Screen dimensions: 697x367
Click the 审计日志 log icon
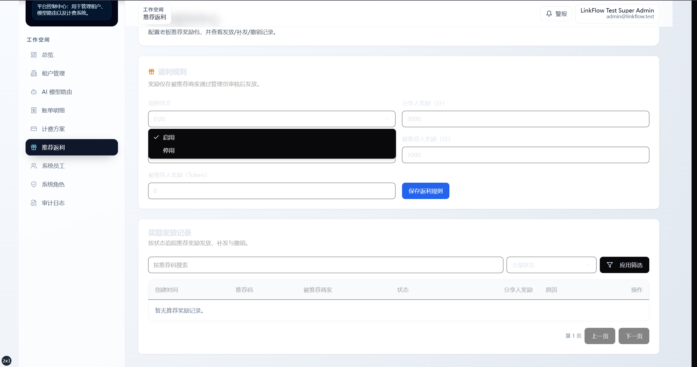pyautogui.click(x=34, y=203)
